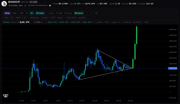Click the RH-4663 badge
This screenshot has height=104, width=180.
tap(33, 2)
